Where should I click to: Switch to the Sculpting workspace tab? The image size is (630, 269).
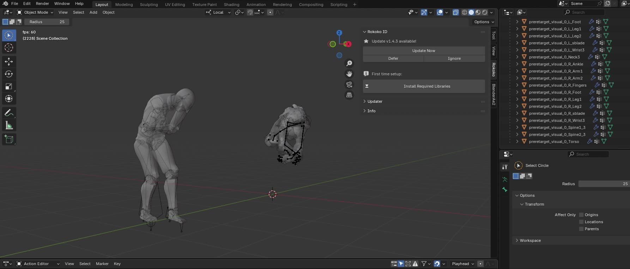[149, 5]
